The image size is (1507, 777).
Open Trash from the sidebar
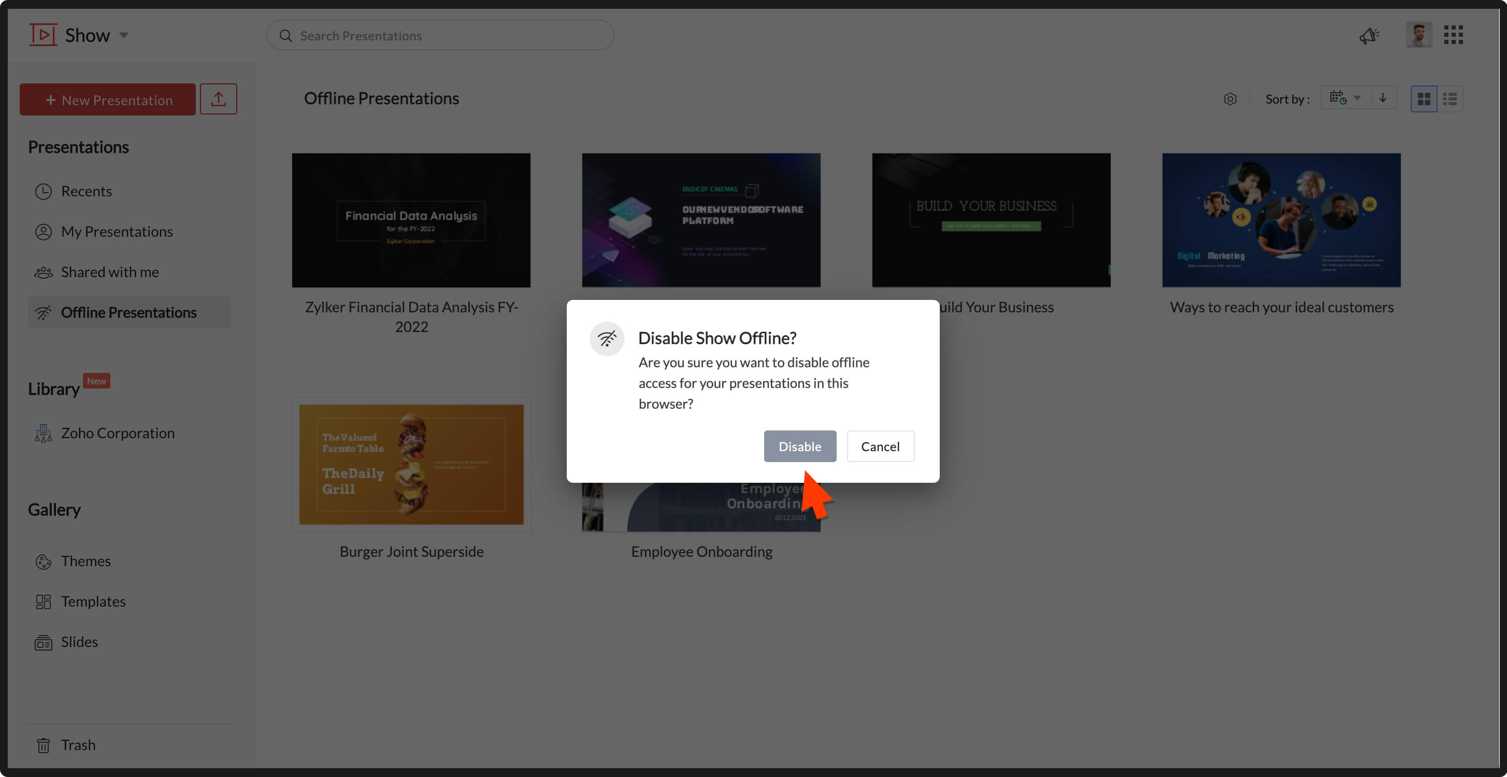78,745
